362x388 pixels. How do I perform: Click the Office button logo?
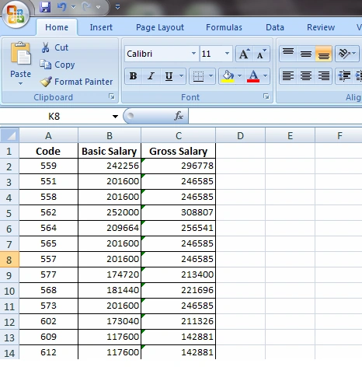16,13
